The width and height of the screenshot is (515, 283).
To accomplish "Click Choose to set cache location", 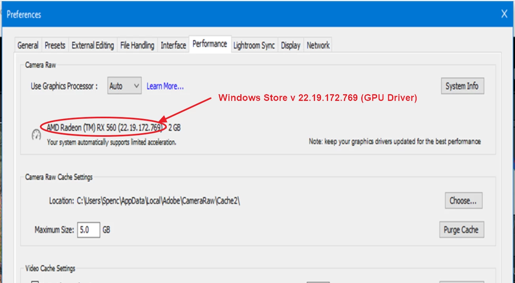I will 463,201.
